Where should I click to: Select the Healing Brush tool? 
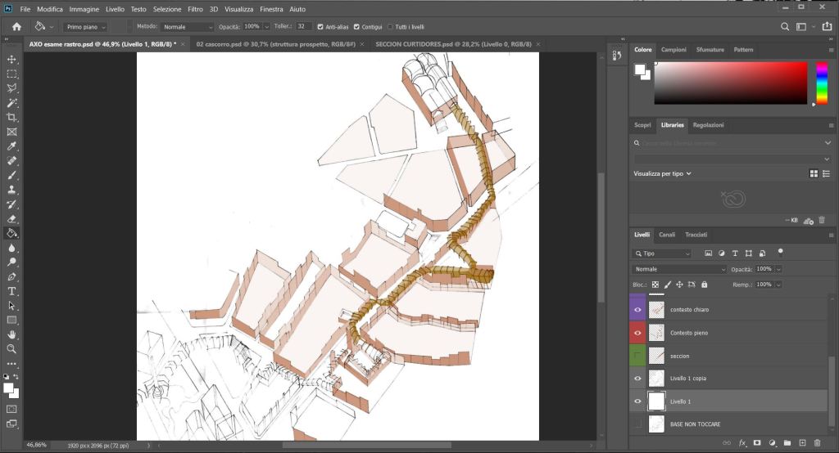tap(11, 160)
